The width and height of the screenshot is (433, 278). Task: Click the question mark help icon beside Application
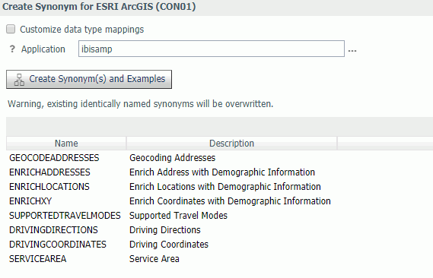(x=12, y=49)
